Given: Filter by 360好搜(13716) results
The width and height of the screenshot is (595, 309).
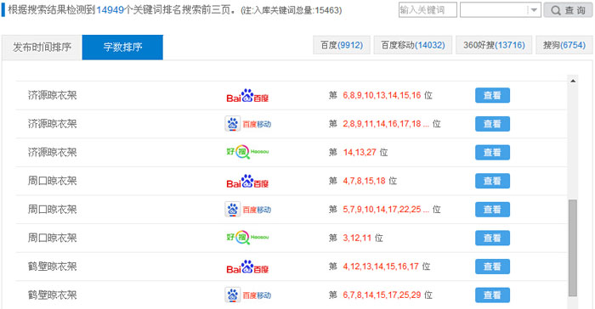Looking at the screenshot, I should pos(494,45).
